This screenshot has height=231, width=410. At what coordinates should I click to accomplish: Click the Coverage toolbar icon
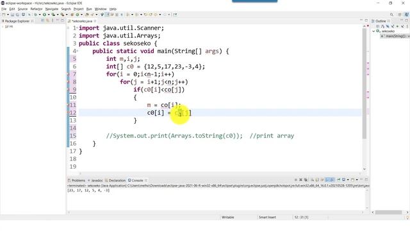(x=53, y=15)
